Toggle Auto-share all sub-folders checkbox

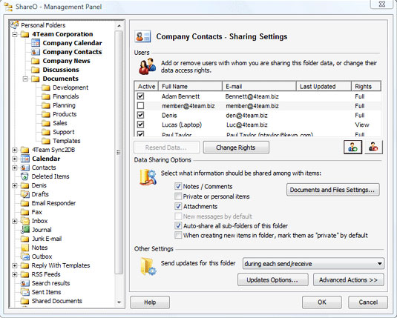(x=178, y=225)
